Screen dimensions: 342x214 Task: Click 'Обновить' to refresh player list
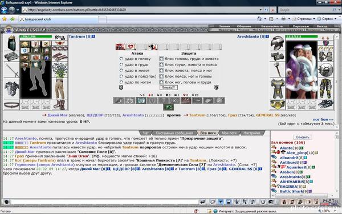(302, 137)
